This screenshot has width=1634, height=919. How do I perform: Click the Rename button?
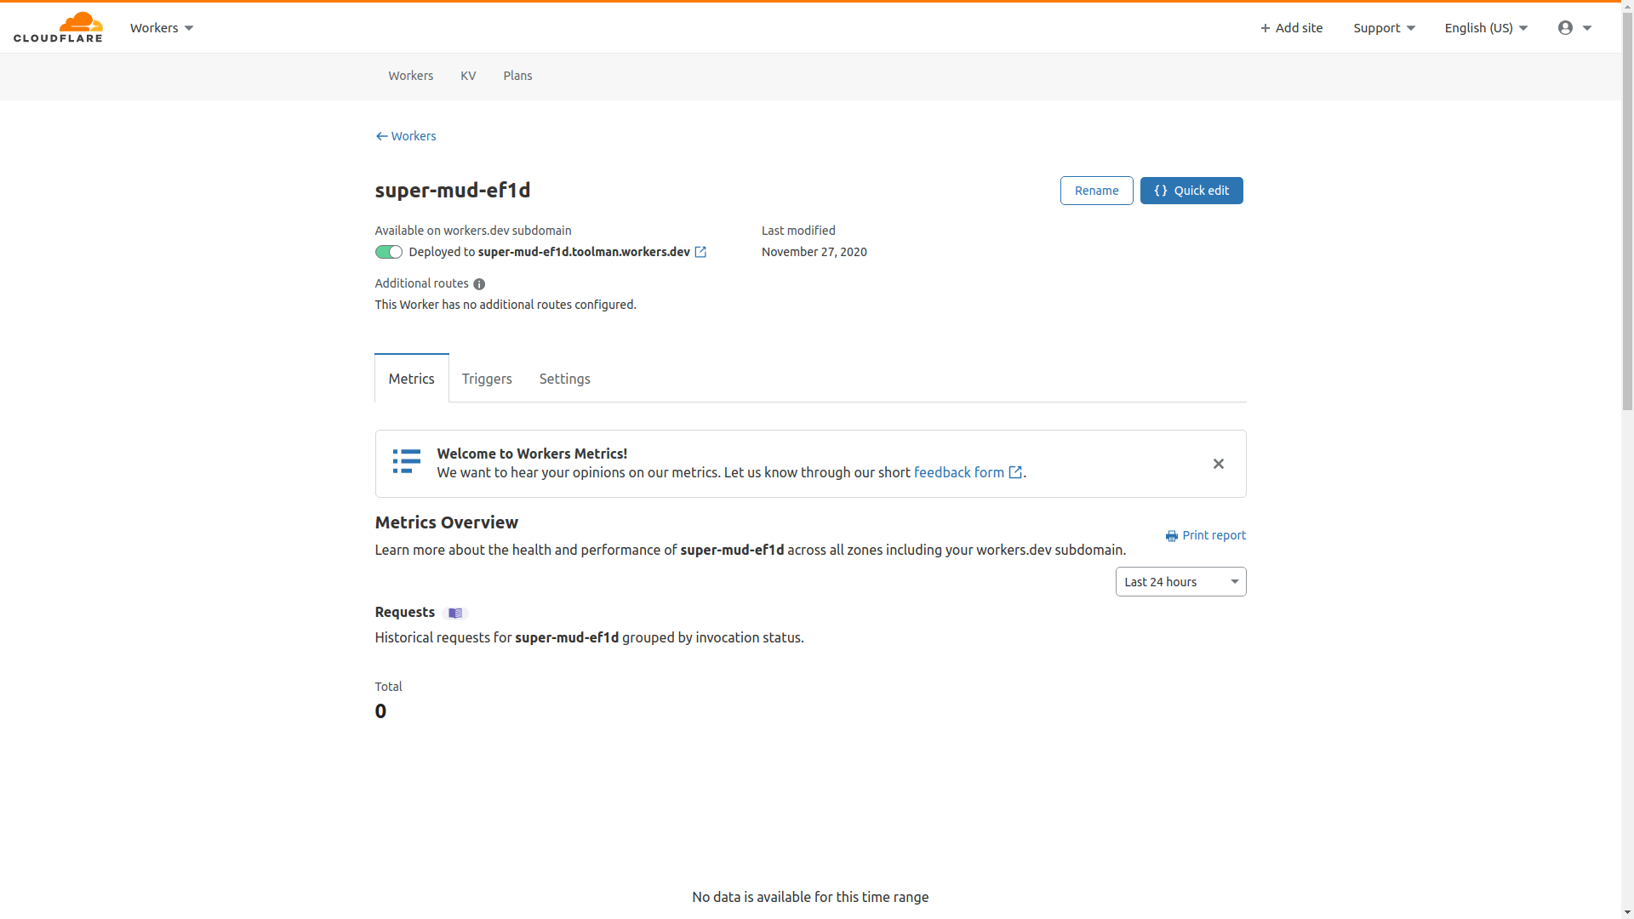1096,191
